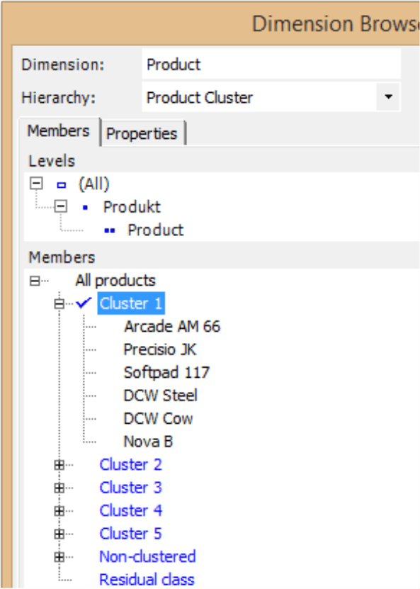Click the (All) level rectangle icon

click(61, 185)
